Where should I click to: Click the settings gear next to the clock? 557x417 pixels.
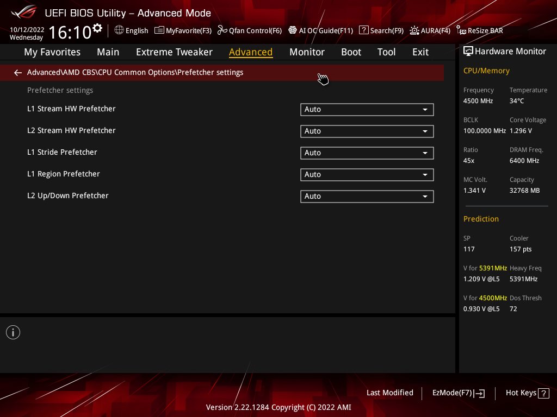point(97,28)
